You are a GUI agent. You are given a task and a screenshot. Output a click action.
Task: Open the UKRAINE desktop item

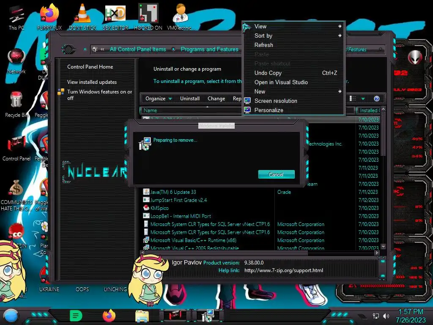[49, 289]
